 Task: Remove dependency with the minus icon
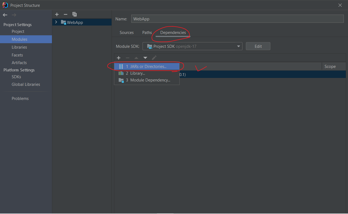coord(127,58)
